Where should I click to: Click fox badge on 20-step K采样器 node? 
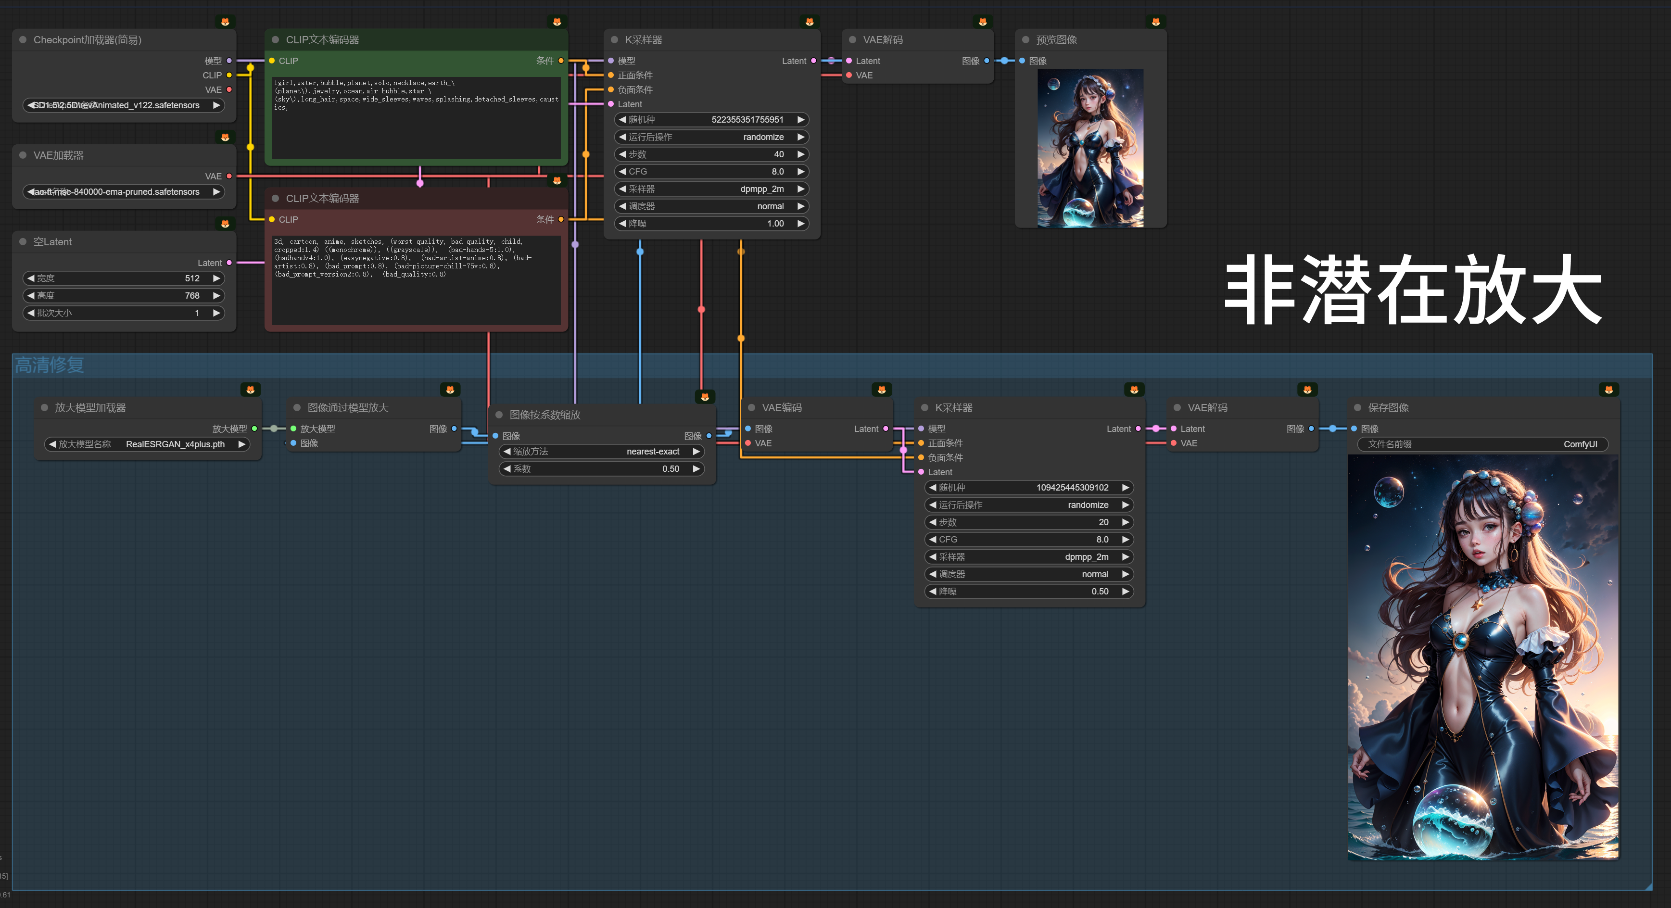[1134, 389]
